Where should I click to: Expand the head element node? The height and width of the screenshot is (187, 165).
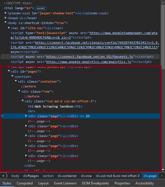(5, 18)
